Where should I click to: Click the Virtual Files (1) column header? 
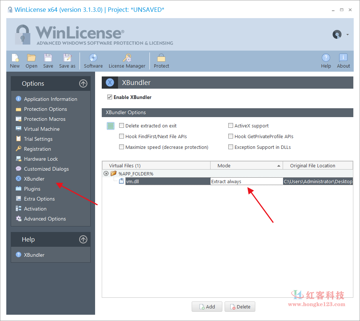157,165
